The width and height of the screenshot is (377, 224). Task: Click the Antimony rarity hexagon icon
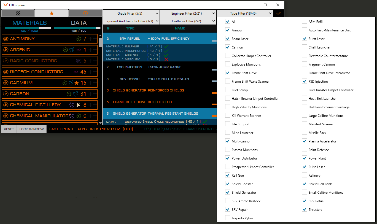pos(6,39)
